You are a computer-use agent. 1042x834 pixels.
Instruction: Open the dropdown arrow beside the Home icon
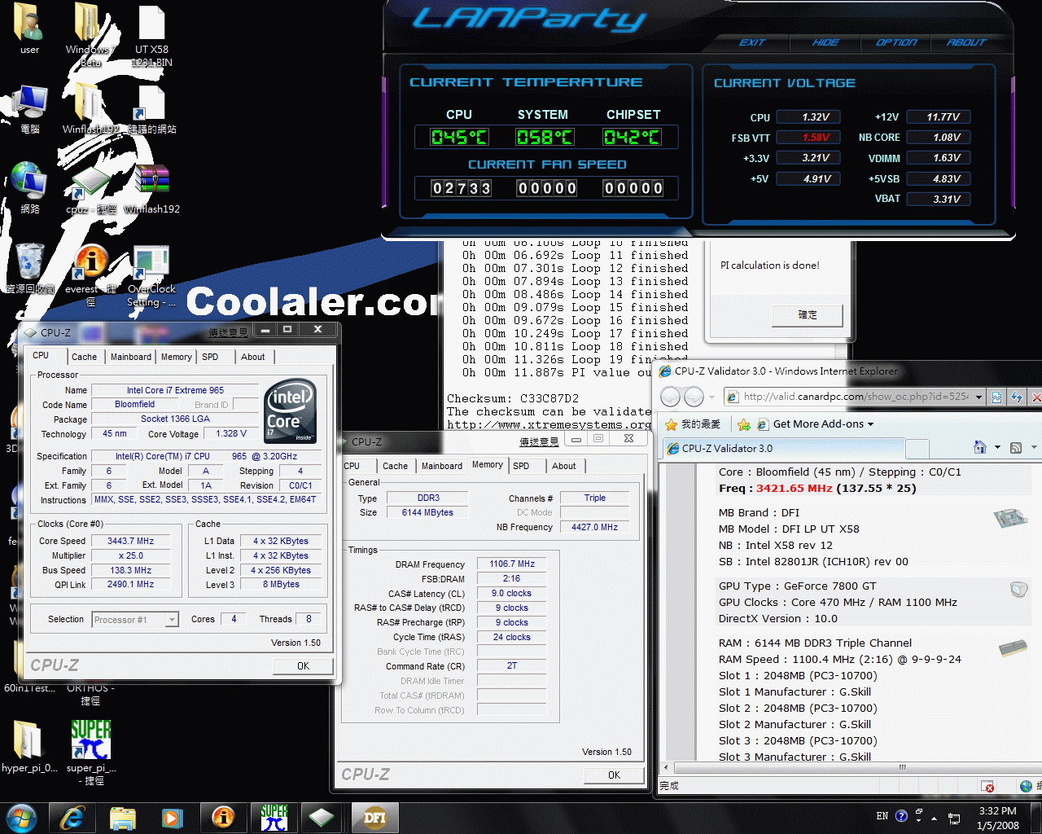coord(997,447)
